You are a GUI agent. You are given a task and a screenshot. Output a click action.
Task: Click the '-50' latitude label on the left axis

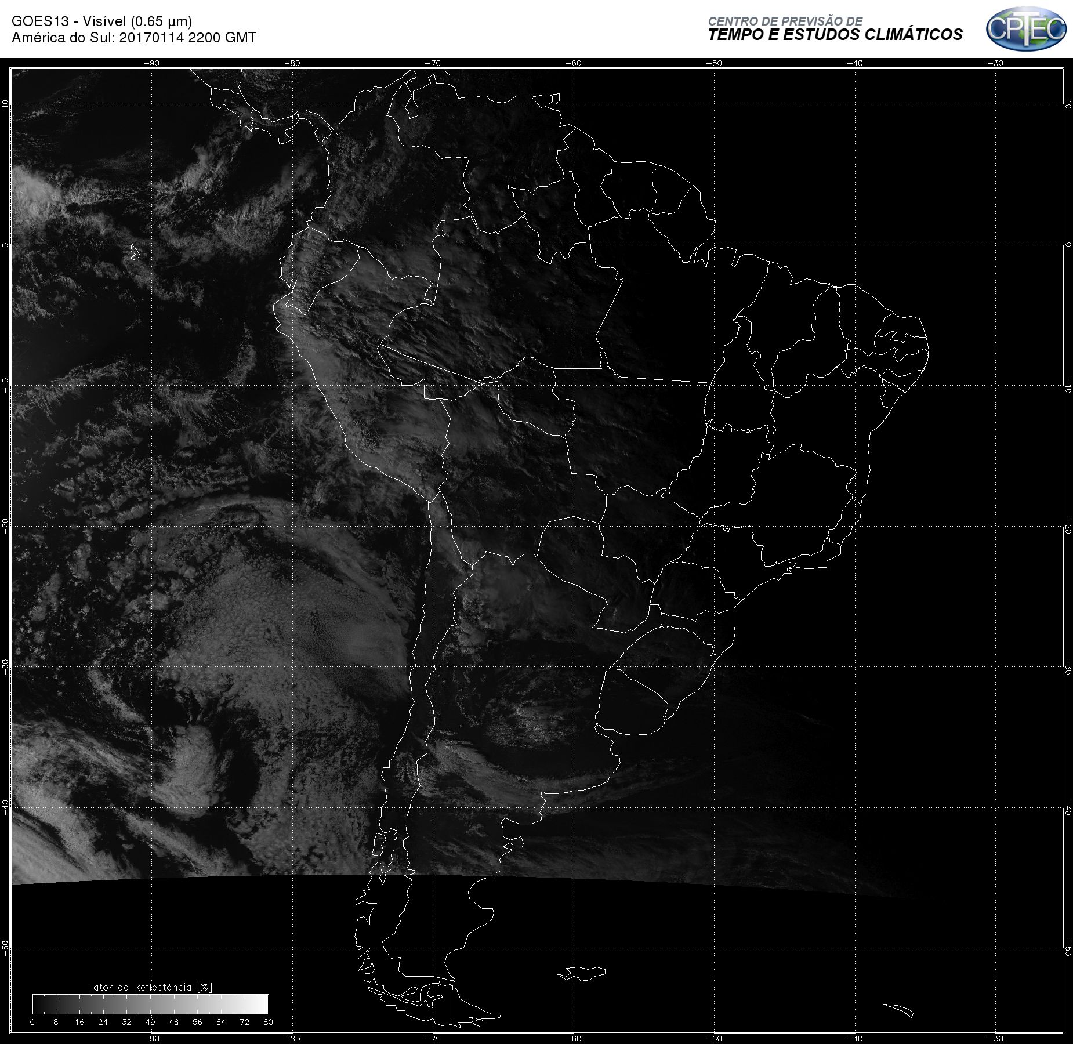tap(5, 948)
